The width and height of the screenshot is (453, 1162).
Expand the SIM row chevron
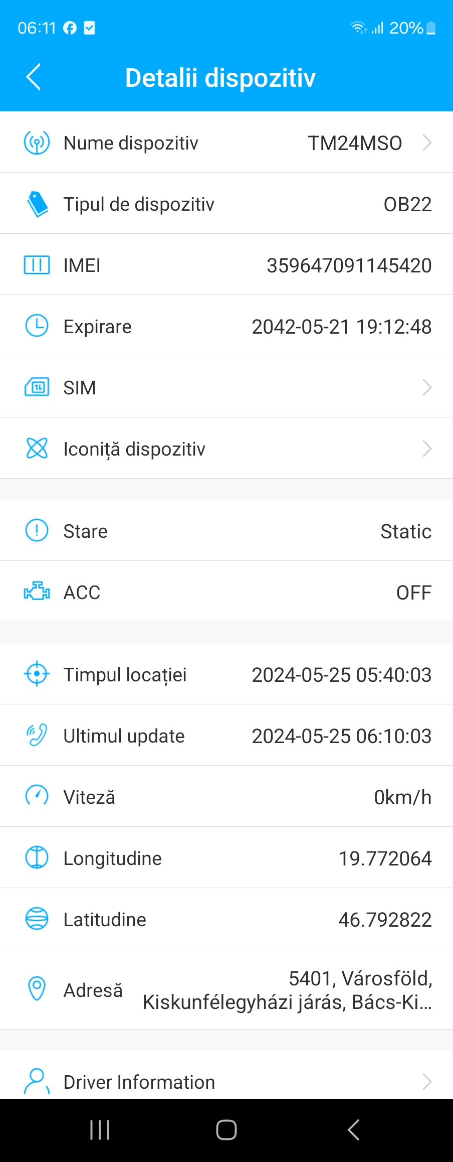click(x=427, y=387)
